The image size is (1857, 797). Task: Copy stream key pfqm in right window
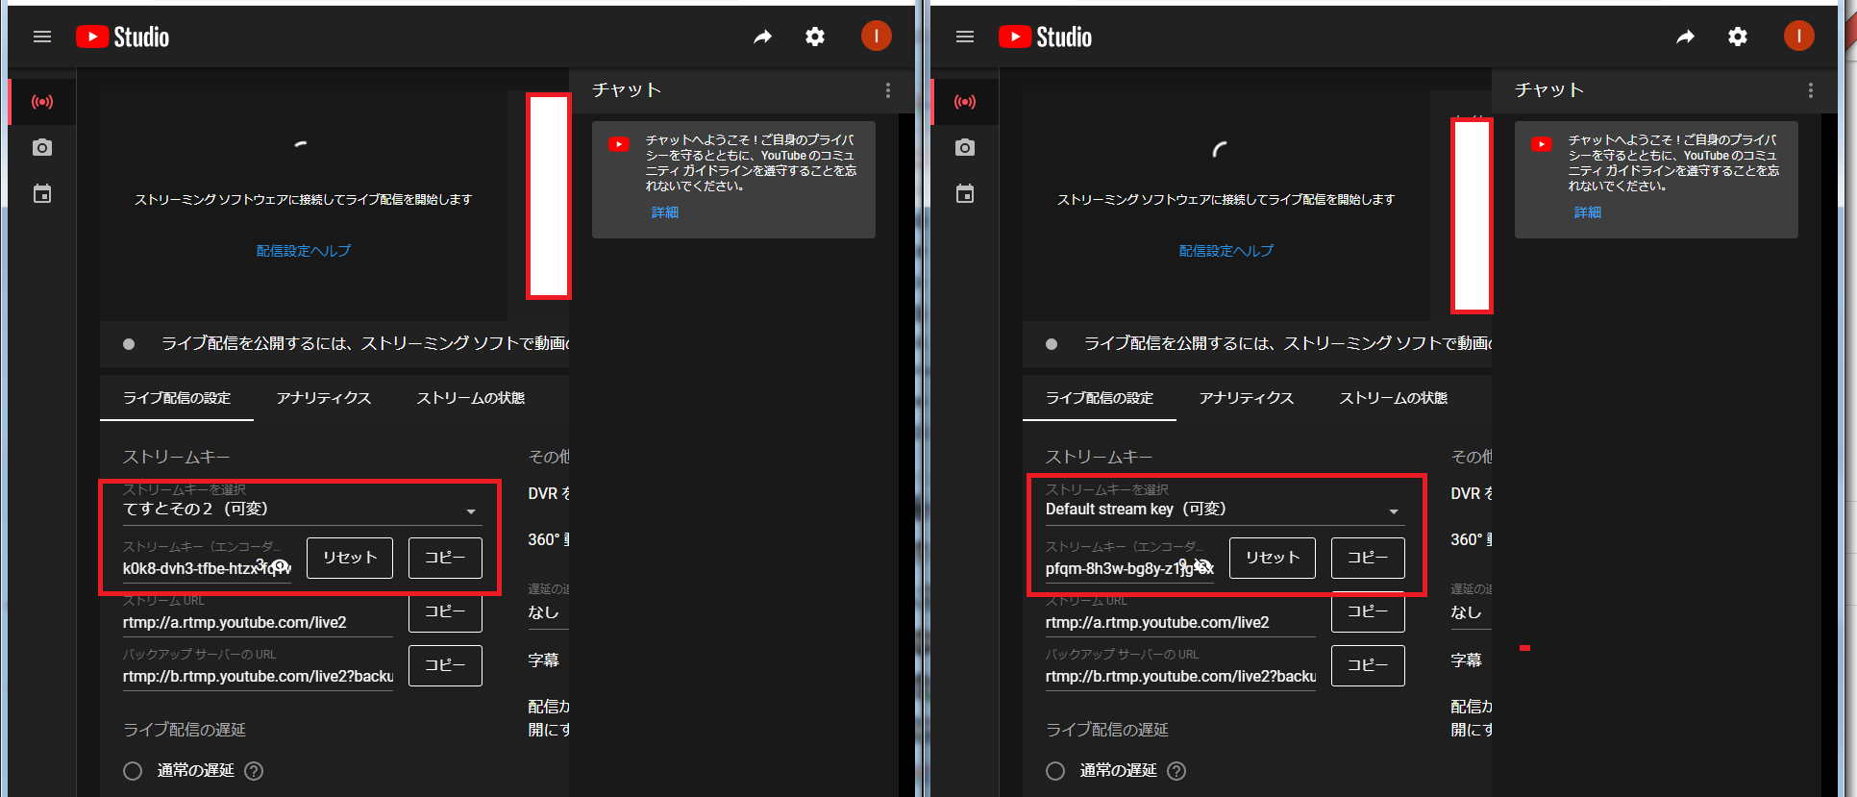(x=1368, y=558)
